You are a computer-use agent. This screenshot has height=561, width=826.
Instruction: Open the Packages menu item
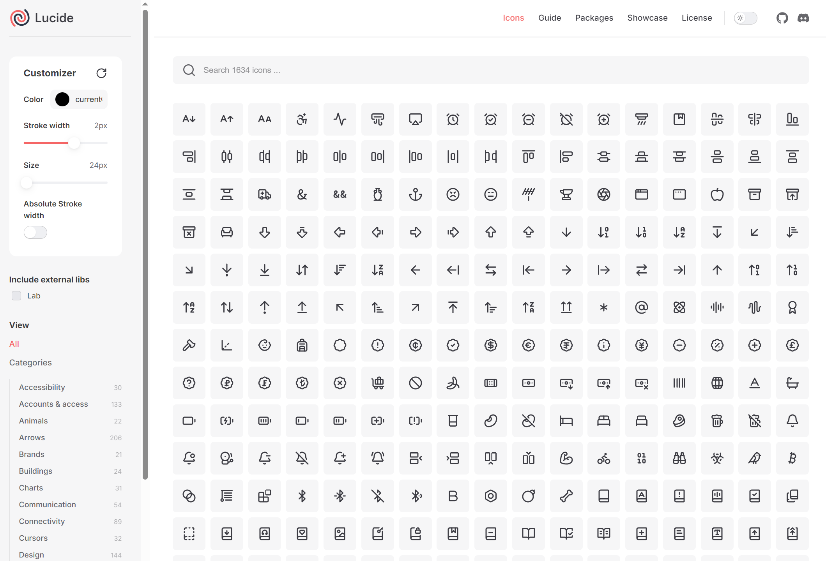[594, 18]
